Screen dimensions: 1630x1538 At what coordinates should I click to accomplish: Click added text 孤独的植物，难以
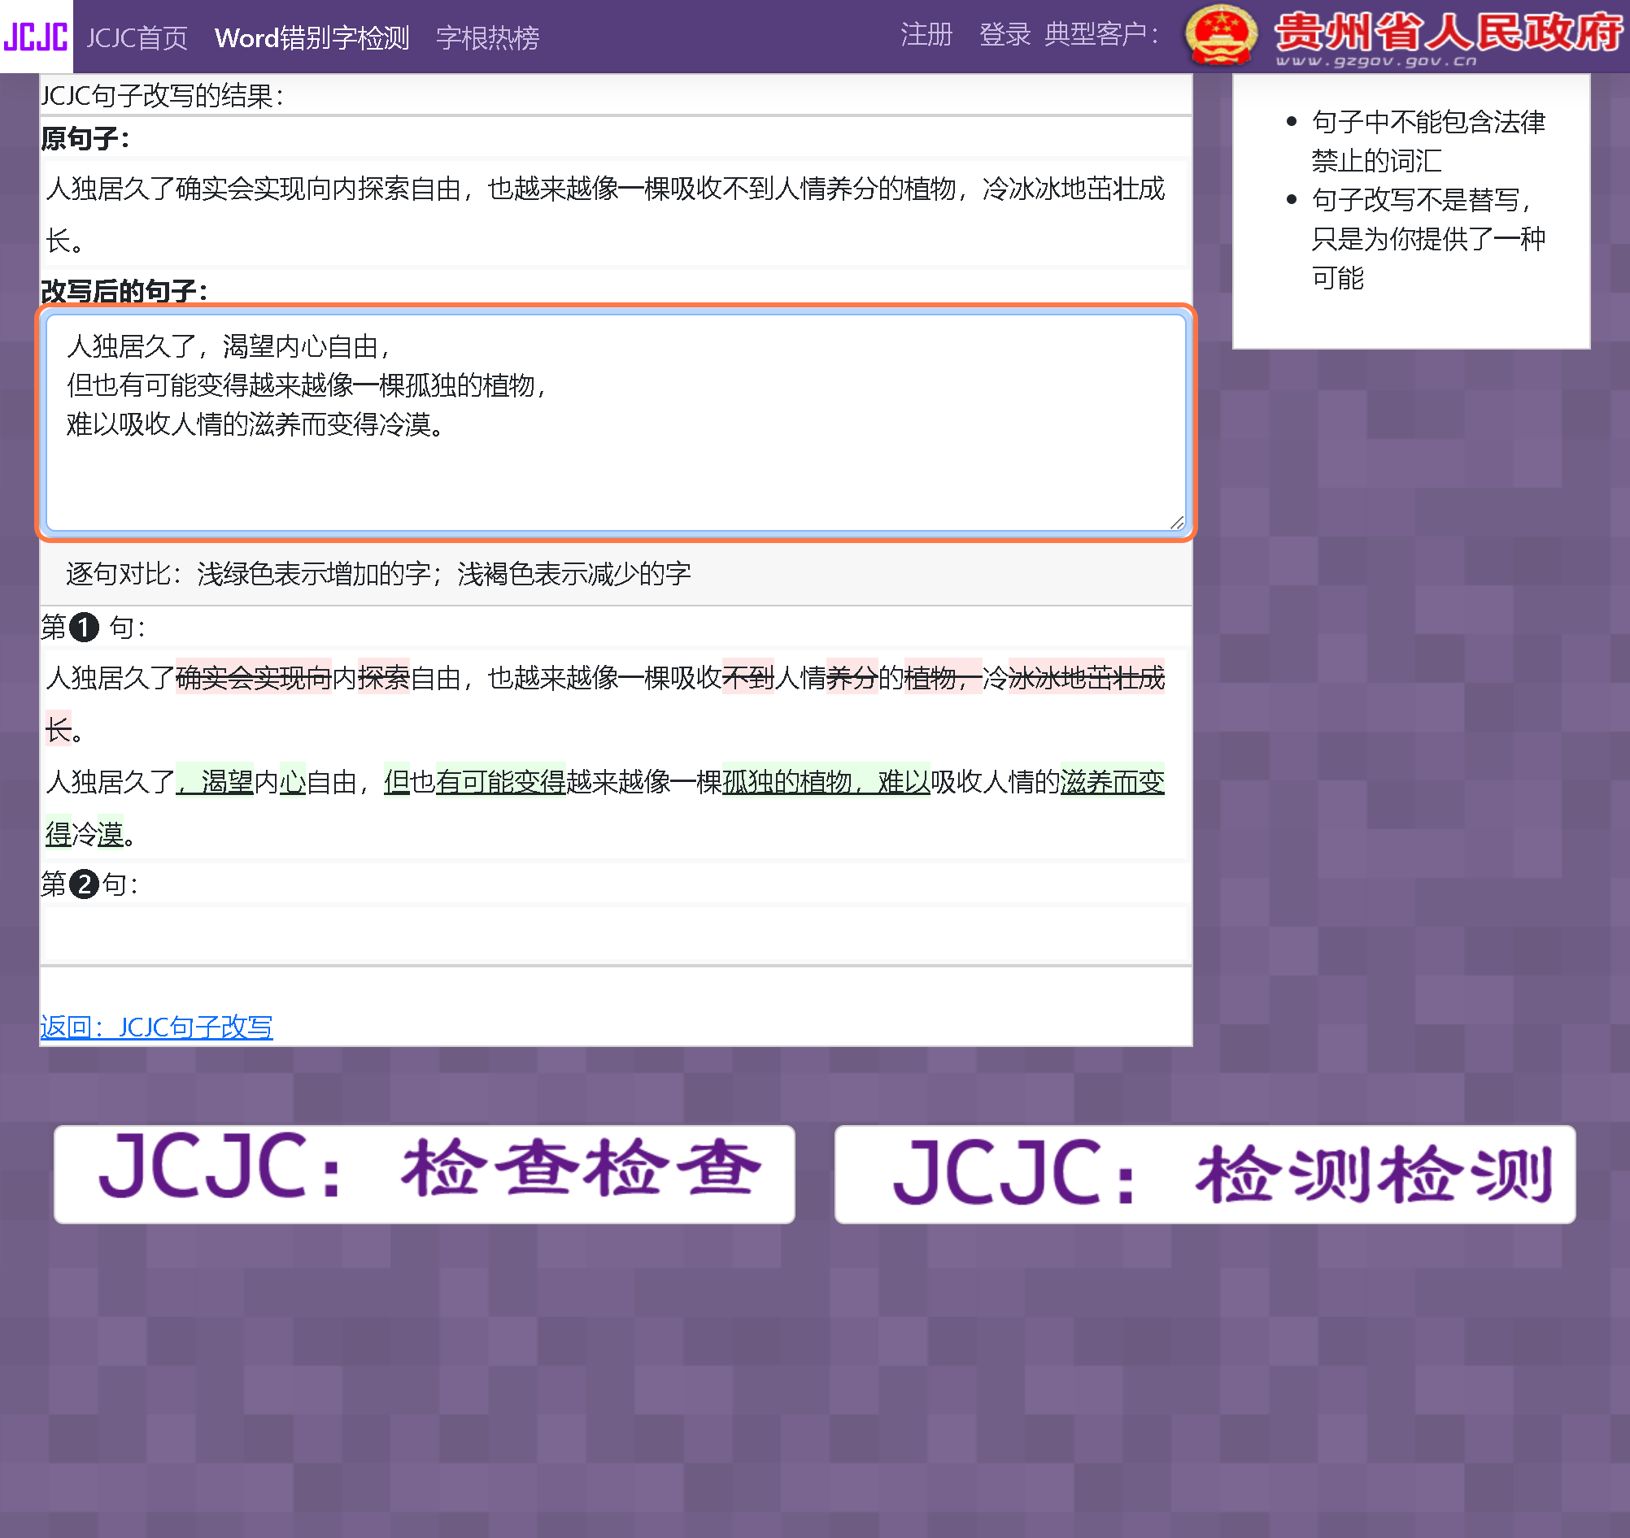[x=826, y=782]
